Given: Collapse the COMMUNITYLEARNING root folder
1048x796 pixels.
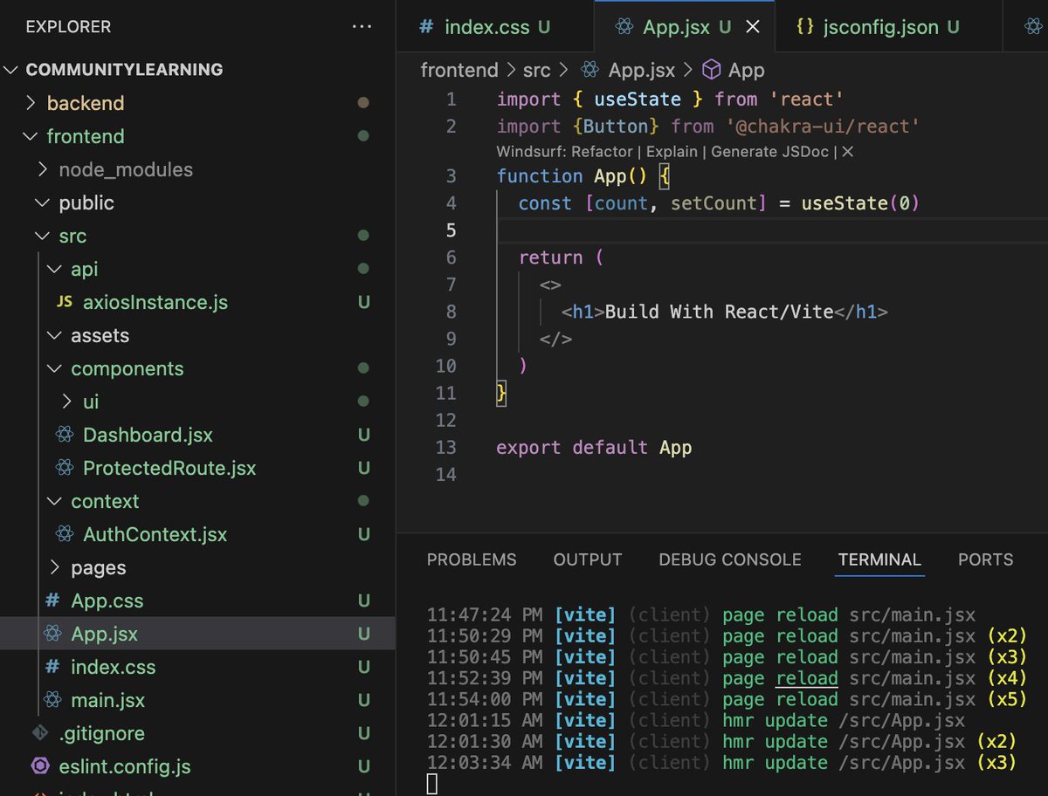Looking at the screenshot, I should (12, 70).
